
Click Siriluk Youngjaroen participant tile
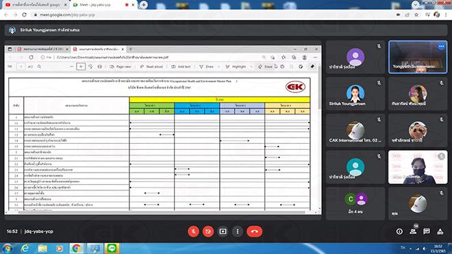pyautogui.click(x=355, y=93)
